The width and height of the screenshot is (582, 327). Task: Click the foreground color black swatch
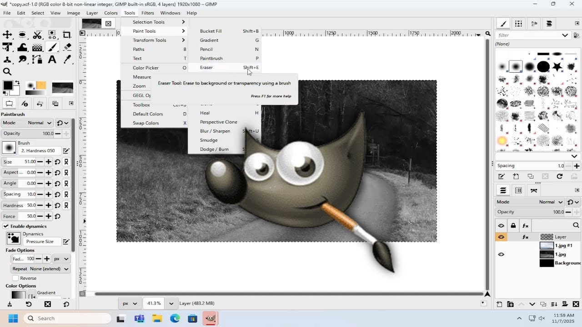coord(8,85)
